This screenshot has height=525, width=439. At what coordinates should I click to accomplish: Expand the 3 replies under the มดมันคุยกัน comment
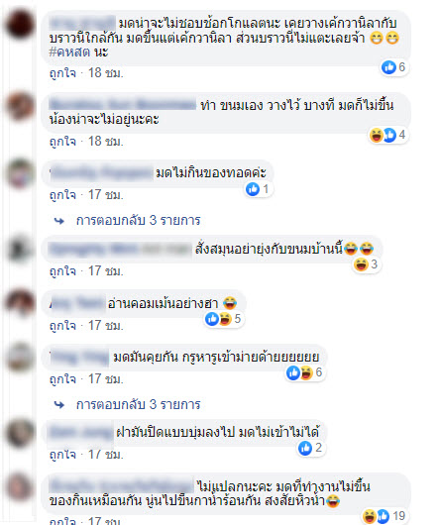click(x=139, y=404)
